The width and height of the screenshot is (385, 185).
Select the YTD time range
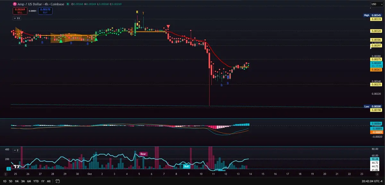click(36, 181)
